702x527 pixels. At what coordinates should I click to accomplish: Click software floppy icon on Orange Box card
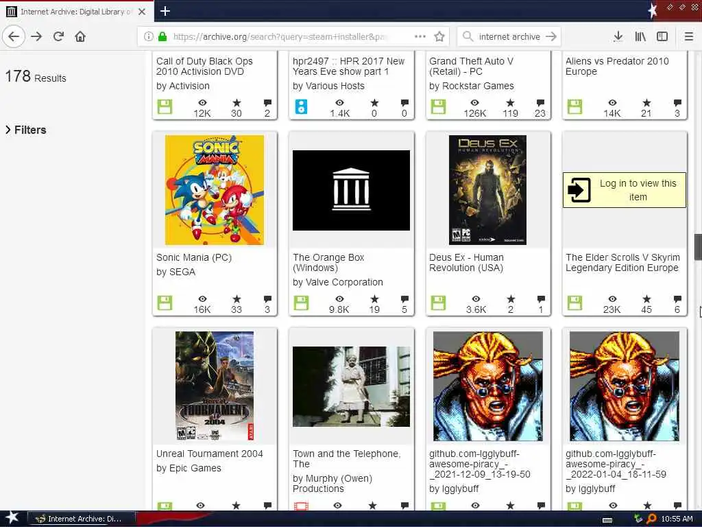click(x=301, y=303)
